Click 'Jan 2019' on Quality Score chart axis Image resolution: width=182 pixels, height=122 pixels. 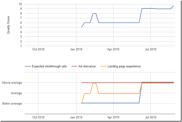coord(76,49)
